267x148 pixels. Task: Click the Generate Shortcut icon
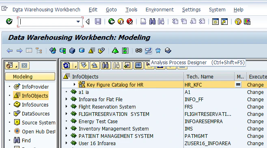(x=224, y=22)
